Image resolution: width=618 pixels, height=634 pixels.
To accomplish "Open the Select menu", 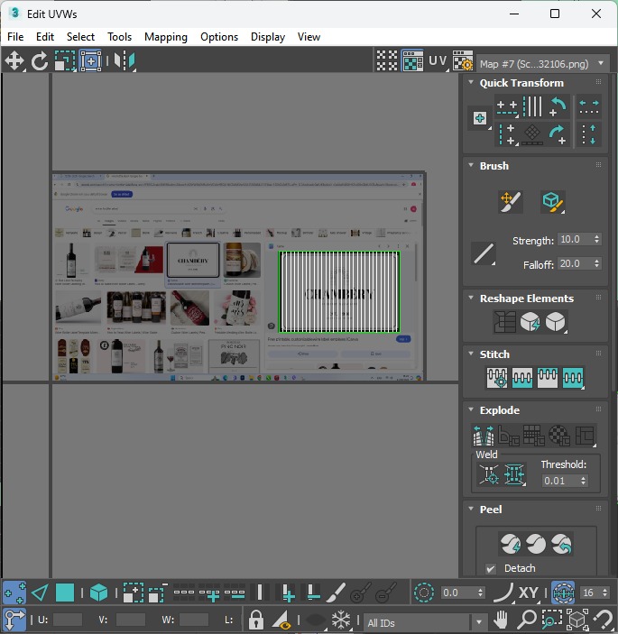I will point(80,37).
